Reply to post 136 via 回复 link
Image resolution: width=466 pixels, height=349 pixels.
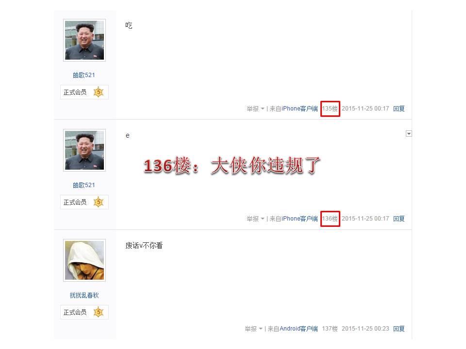(399, 219)
